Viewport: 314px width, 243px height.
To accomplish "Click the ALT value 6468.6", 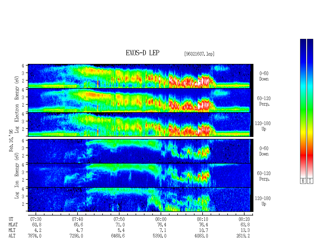I will 118,236.
